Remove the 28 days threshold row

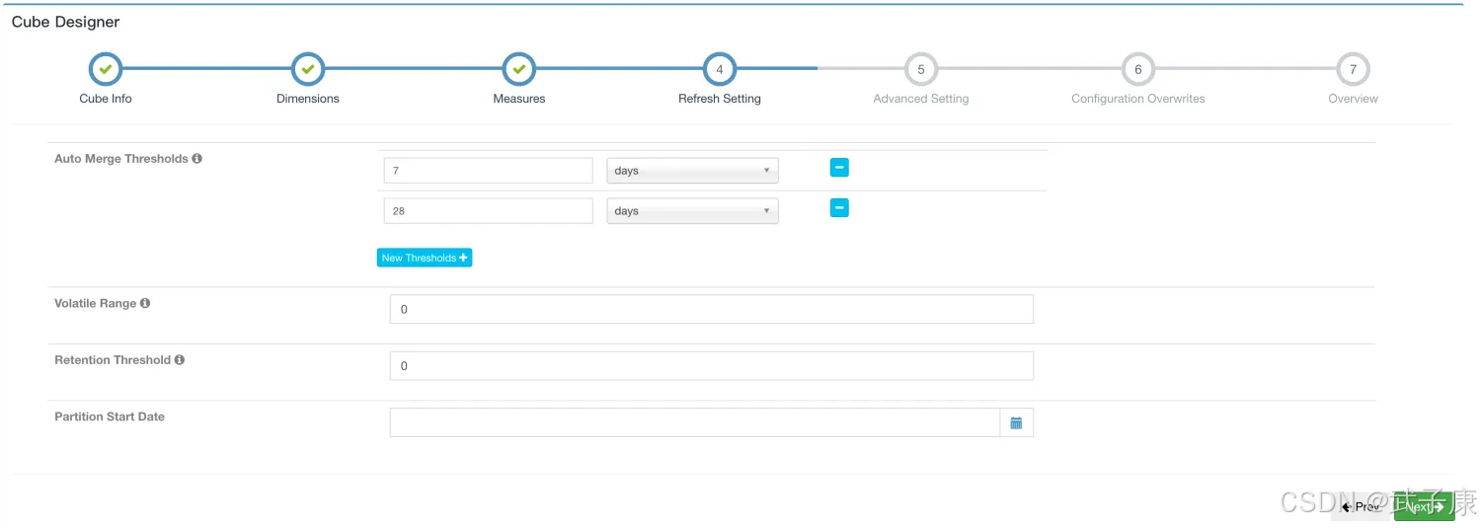839,208
